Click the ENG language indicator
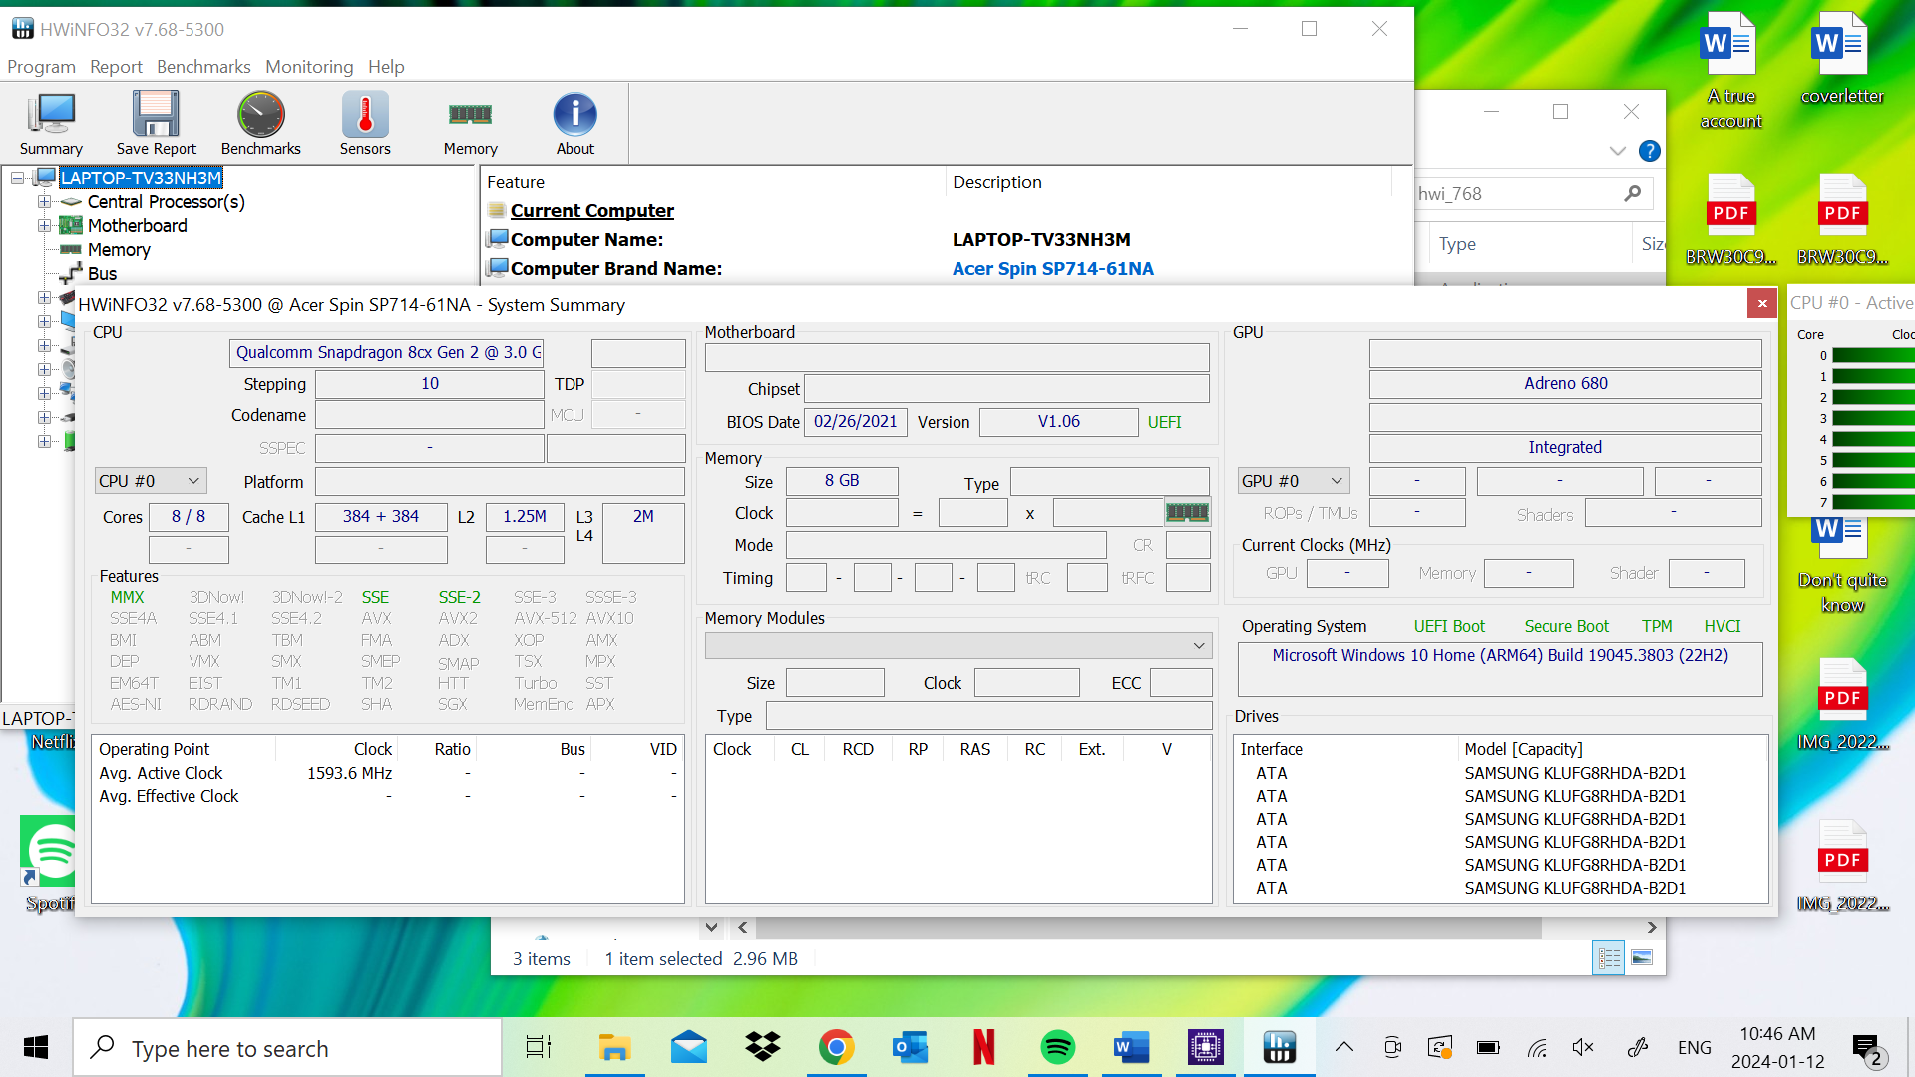Image resolution: width=1915 pixels, height=1077 pixels. (x=1694, y=1047)
